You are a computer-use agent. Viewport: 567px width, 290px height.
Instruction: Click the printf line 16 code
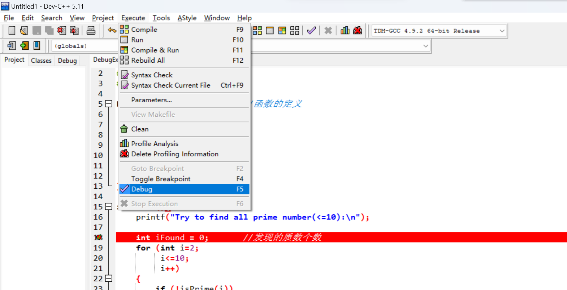[x=252, y=217]
